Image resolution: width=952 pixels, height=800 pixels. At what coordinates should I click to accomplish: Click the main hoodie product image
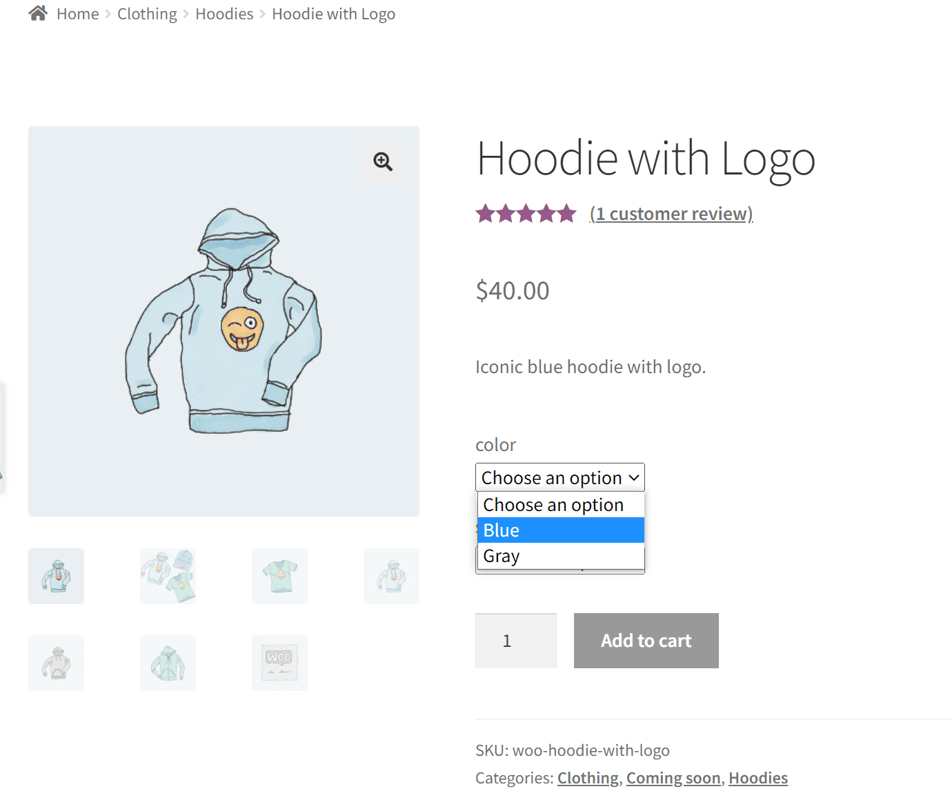pos(224,321)
